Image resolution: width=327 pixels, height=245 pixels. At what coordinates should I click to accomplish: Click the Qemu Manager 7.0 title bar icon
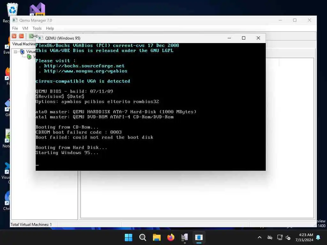[15, 20]
